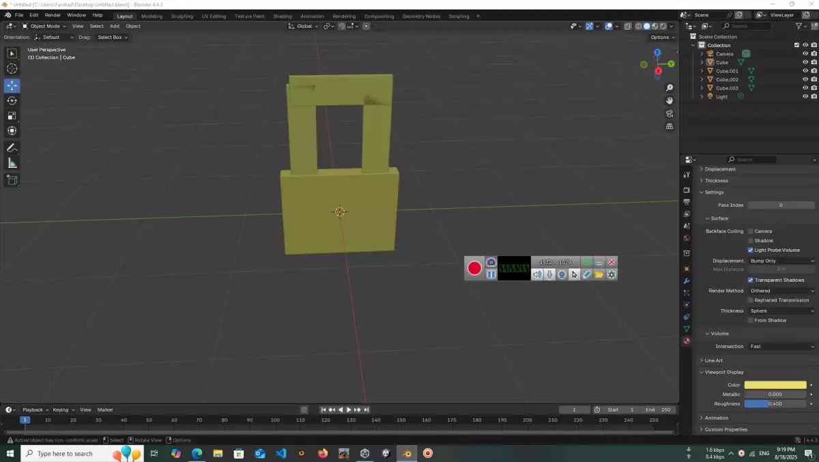
Task: Enable the From Shadow checkbox
Action: [751, 320]
